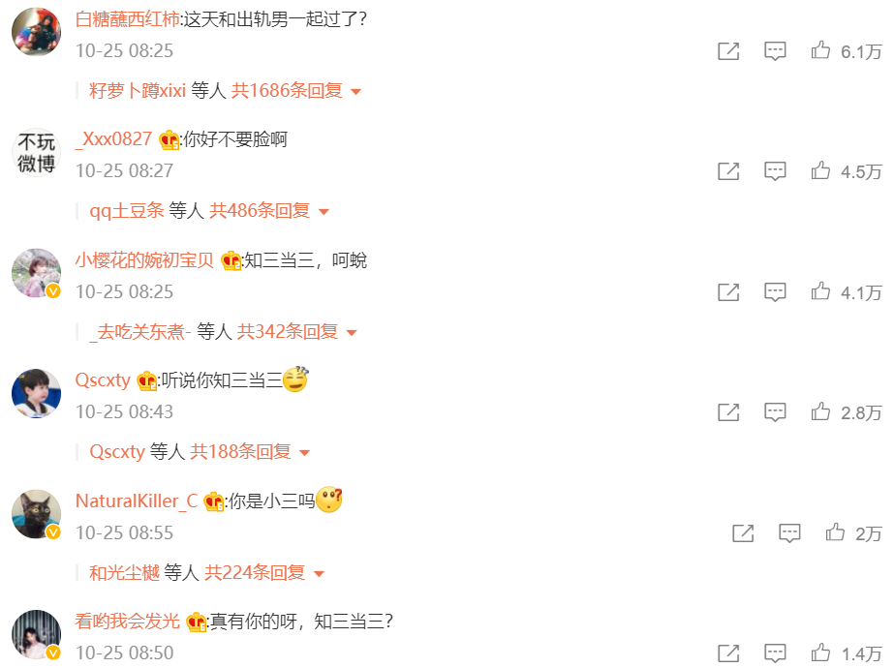Open the profile of user 白糖蘸西红柿
The width and height of the screenshot is (894, 668).
coord(128,19)
